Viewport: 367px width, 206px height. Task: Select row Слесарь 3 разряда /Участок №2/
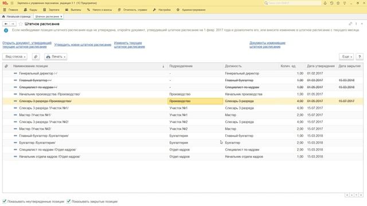183,122
